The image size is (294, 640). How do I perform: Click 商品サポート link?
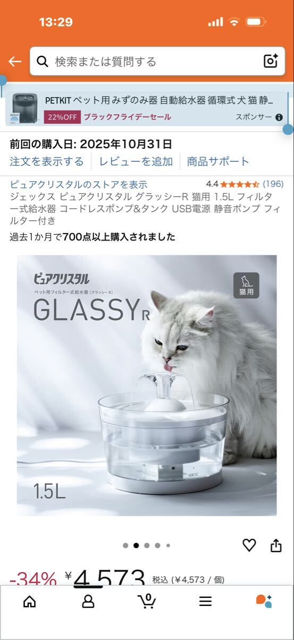218,162
